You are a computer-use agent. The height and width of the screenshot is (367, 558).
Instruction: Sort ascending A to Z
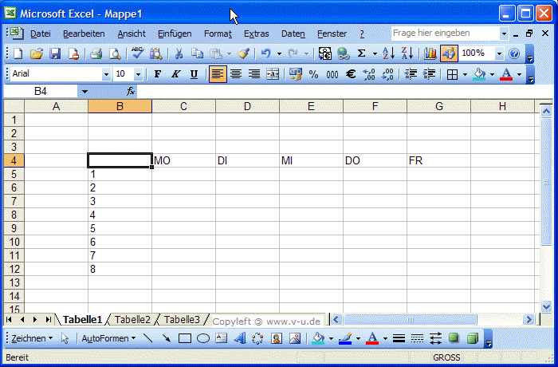click(389, 53)
